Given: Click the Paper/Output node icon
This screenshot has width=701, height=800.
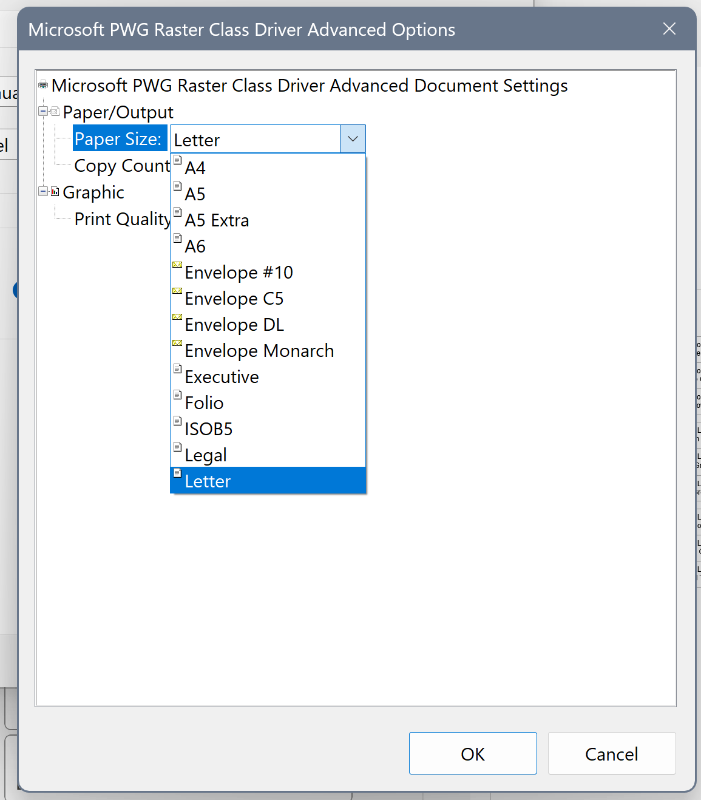Looking at the screenshot, I should 55,111.
